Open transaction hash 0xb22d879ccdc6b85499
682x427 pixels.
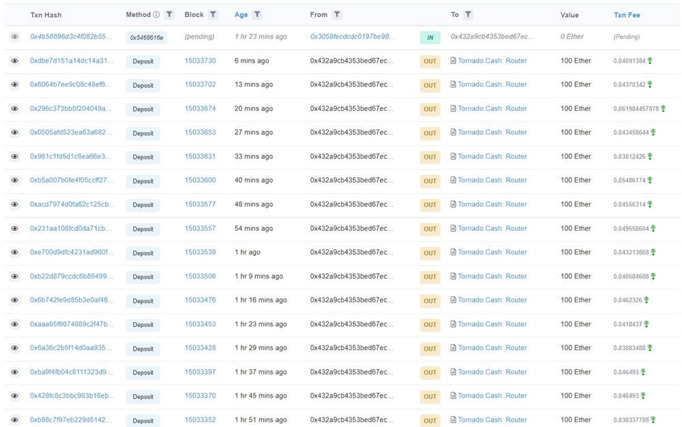pos(71,276)
